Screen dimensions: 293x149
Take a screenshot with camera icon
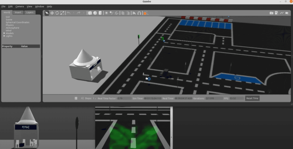coord(271,13)
